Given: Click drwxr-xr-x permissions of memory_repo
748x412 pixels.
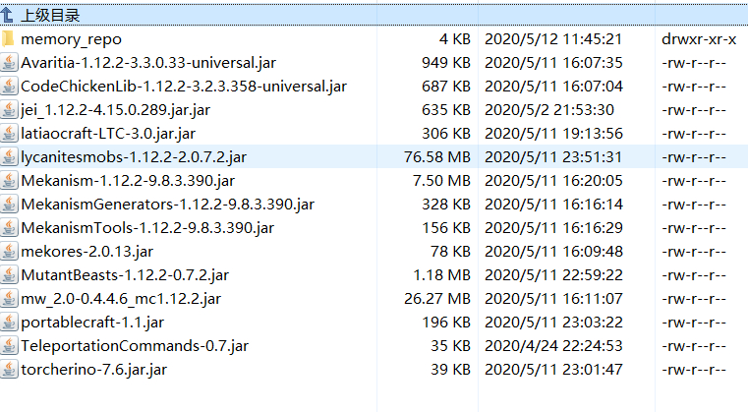Looking at the screenshot, I should (x=699, y=39).
